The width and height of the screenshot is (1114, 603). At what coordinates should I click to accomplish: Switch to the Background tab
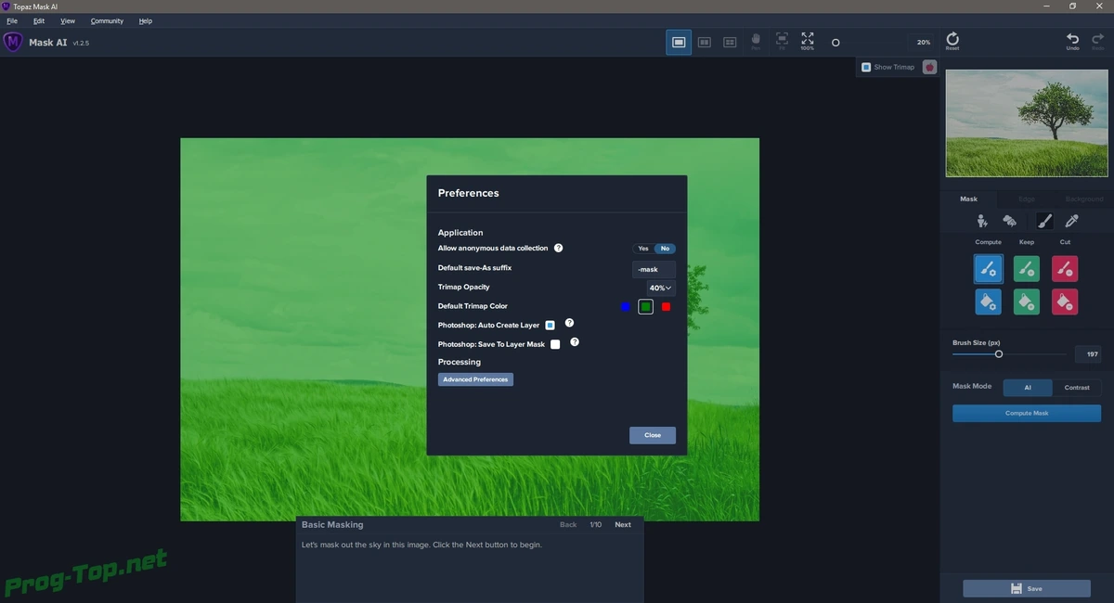(1083, 199)
